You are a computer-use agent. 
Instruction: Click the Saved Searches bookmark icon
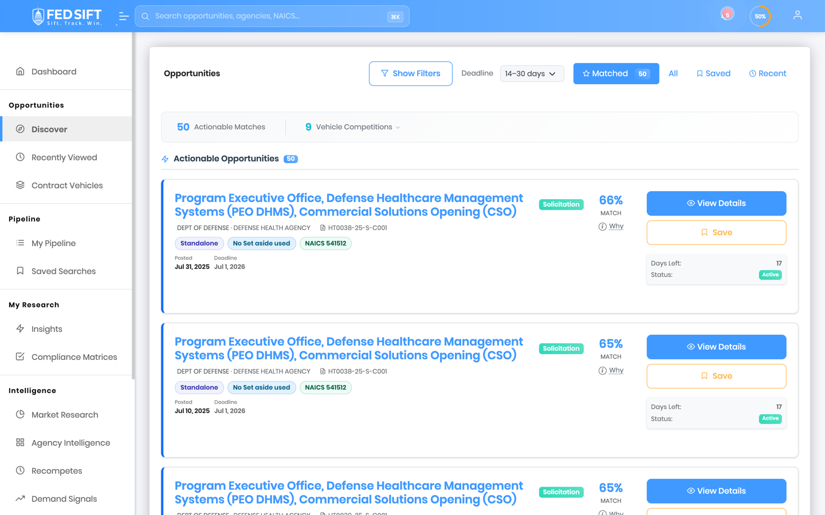tap(20, 271)
